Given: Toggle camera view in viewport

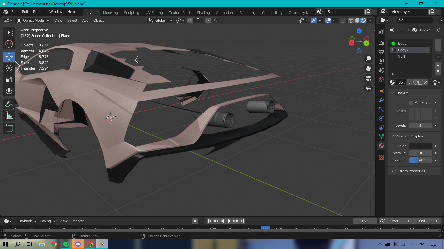Looking at the screenshot, I should [x=368, y=78].
